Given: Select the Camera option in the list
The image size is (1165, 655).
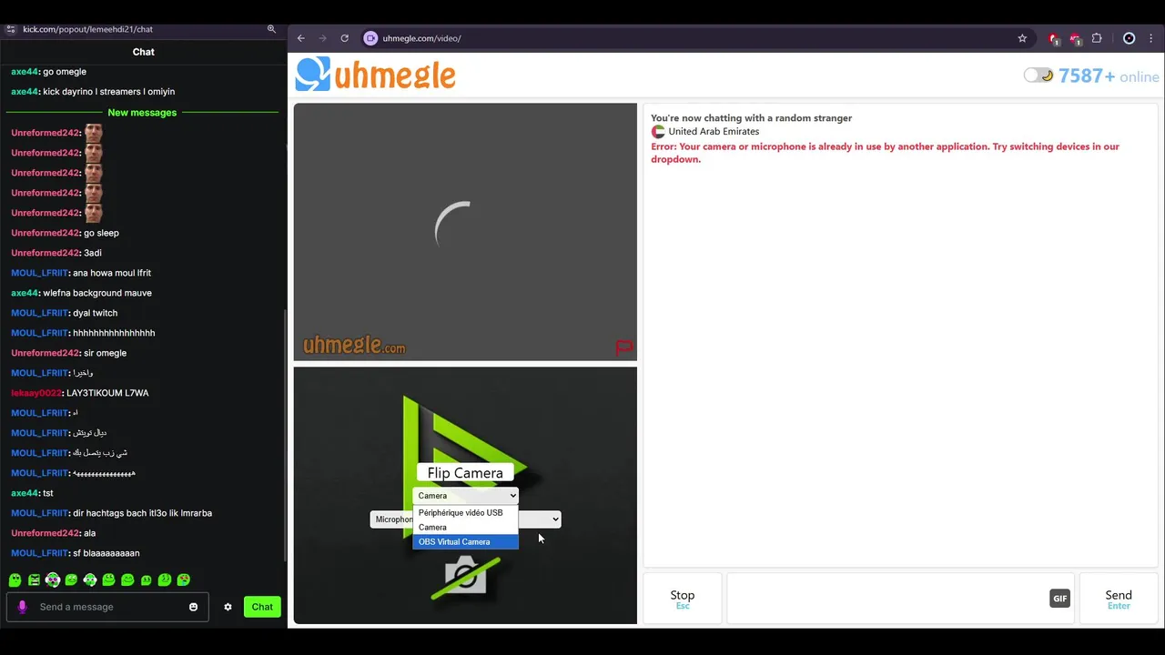Looking at the screenshot, I should (465, 528).
